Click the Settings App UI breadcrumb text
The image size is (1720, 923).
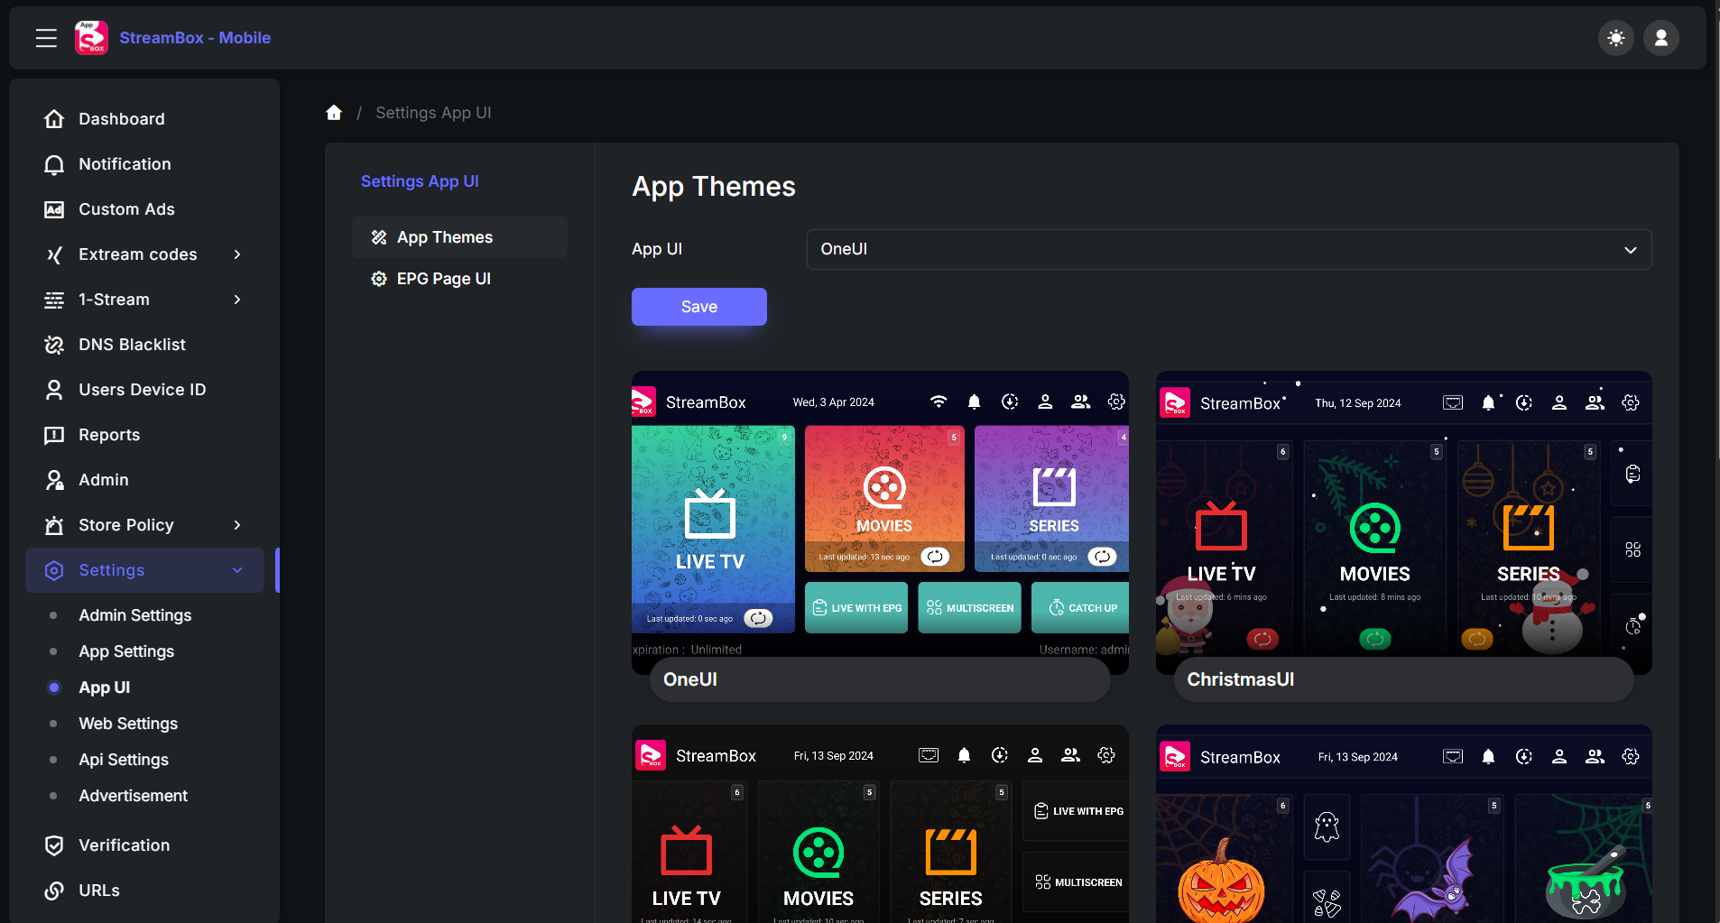[433, 113]
